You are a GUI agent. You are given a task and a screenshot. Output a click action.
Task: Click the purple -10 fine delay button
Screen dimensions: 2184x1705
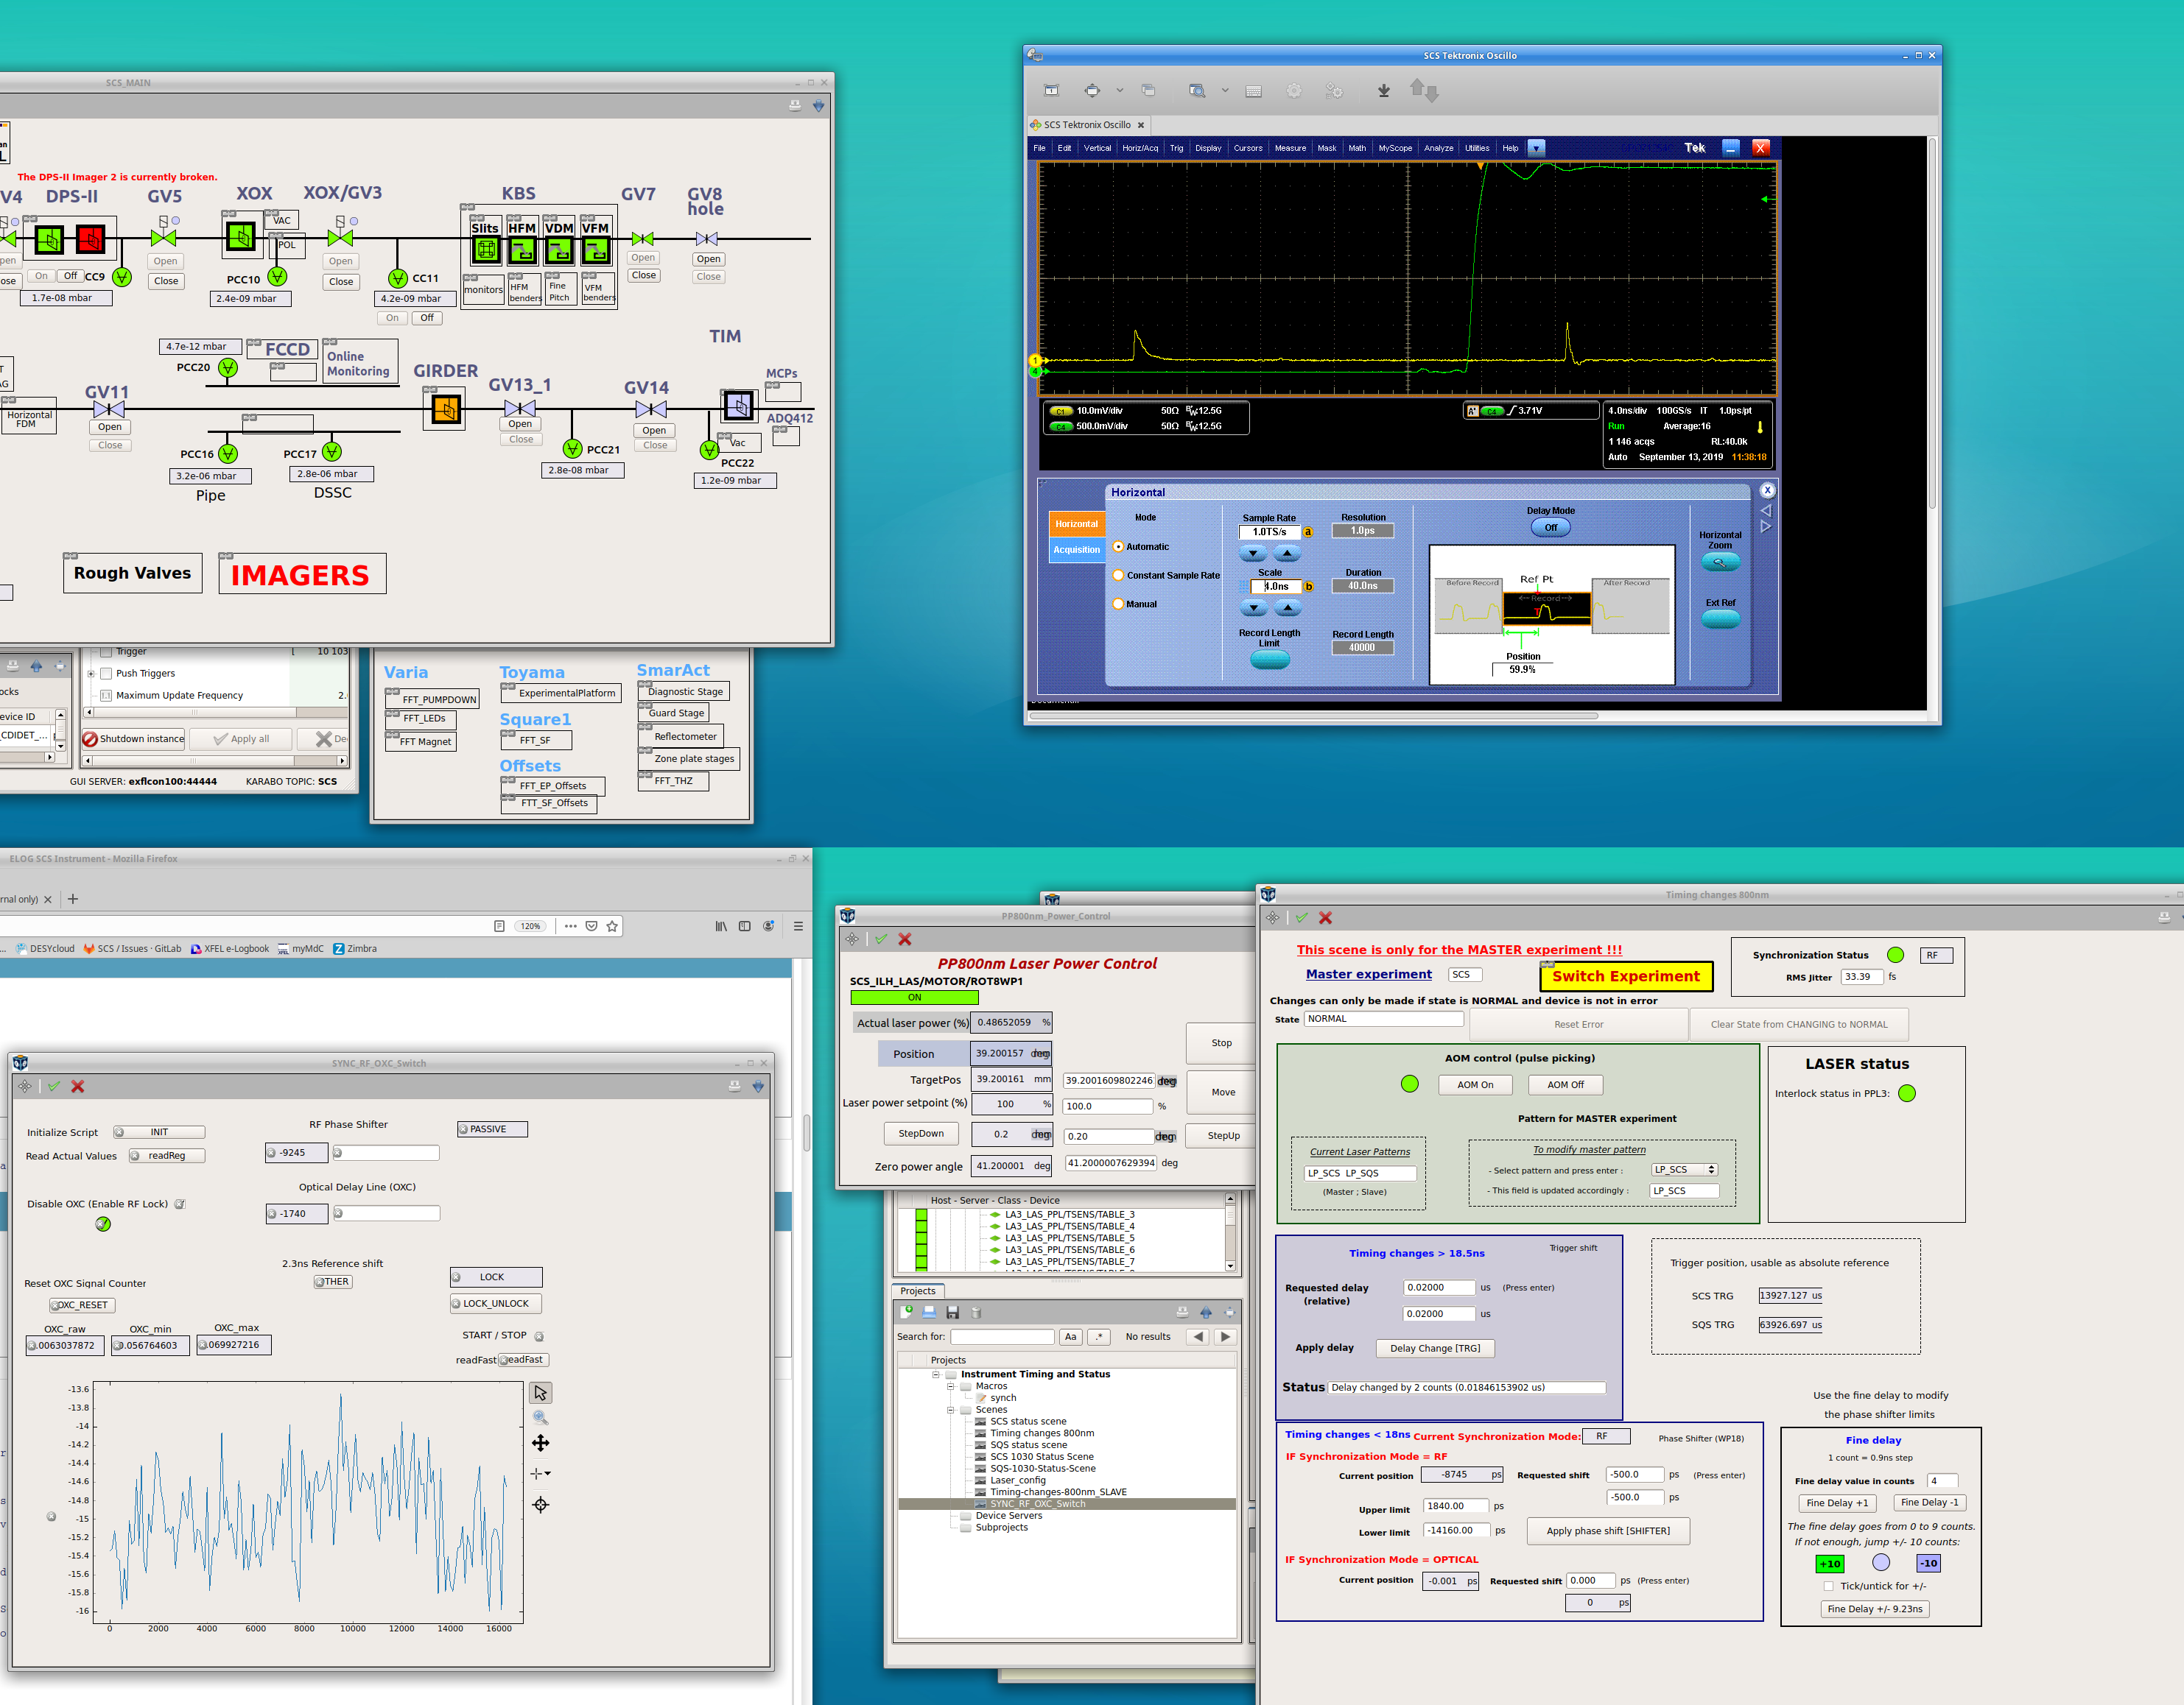pos(1929,1564)
